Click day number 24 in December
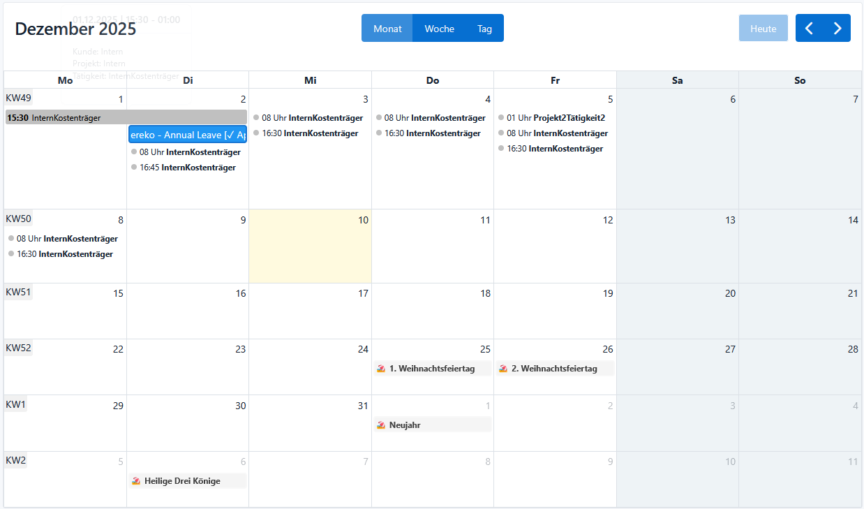Image resolution: width=864 pixels, height=509 pixels. click(x=363, y=349)
